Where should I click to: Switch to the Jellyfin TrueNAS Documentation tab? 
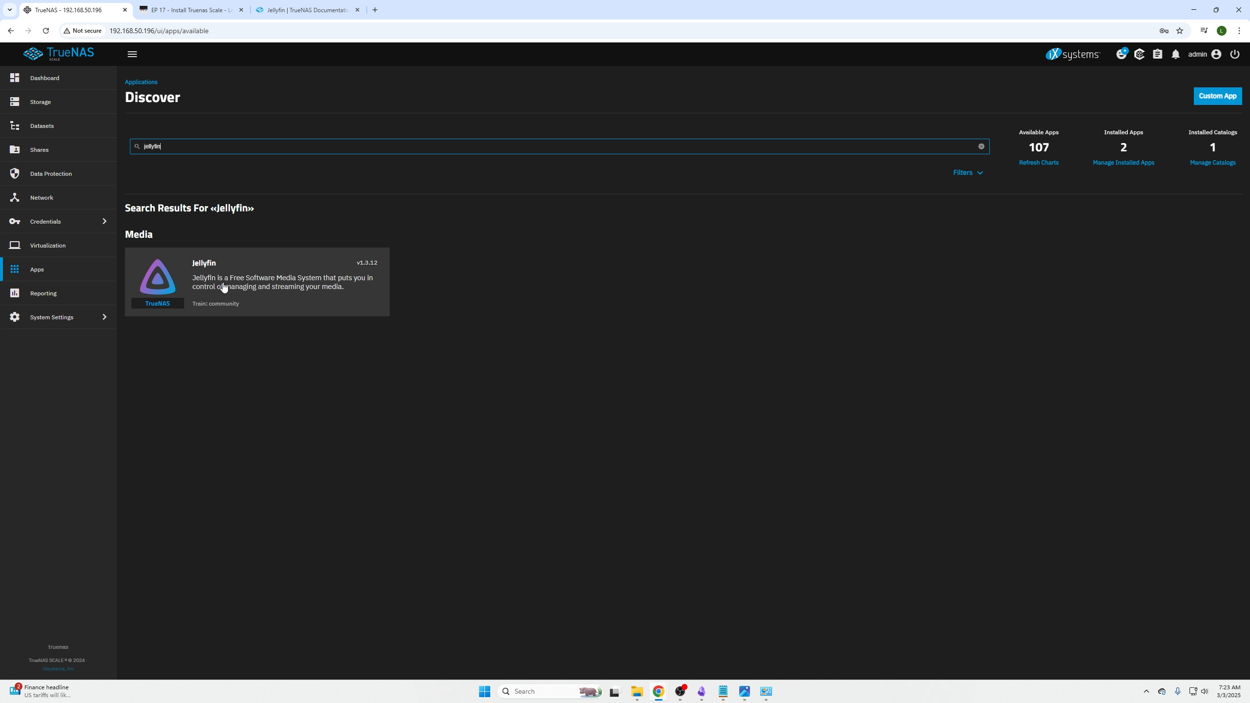(308, 10)
